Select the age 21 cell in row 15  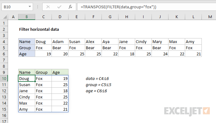60,109
